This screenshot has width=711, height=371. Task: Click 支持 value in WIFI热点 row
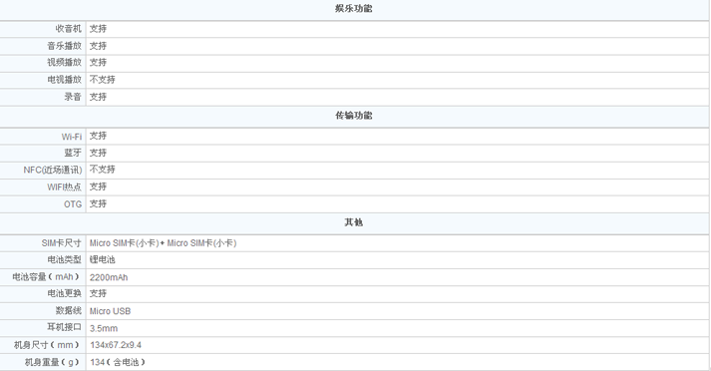click(x=98, y=186)
